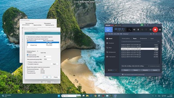The width and height of the screenshot is (174, 98).
Task: Open the Изображения settings in Bandicam sidebar
Action: (x=111, y=52)
